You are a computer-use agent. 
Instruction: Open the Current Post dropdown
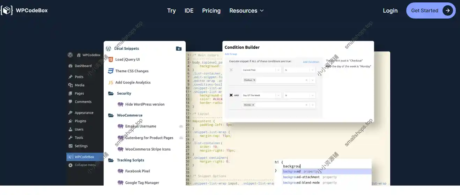[x=262, y=70]
